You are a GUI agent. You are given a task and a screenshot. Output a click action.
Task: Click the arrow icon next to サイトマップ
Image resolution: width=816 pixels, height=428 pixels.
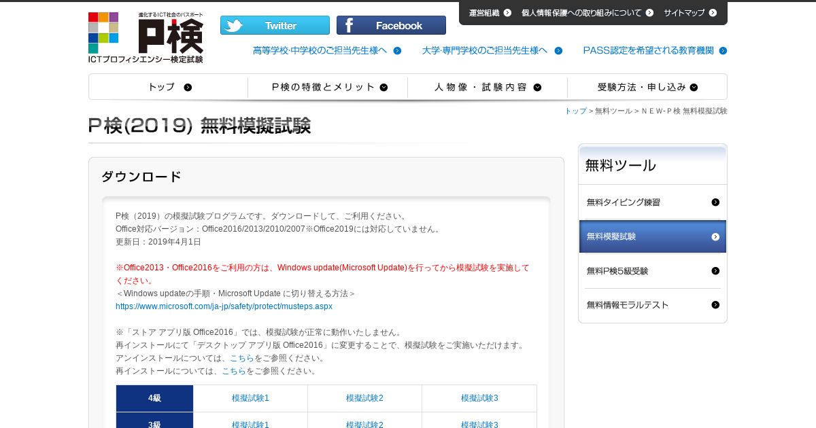[713, 12]
